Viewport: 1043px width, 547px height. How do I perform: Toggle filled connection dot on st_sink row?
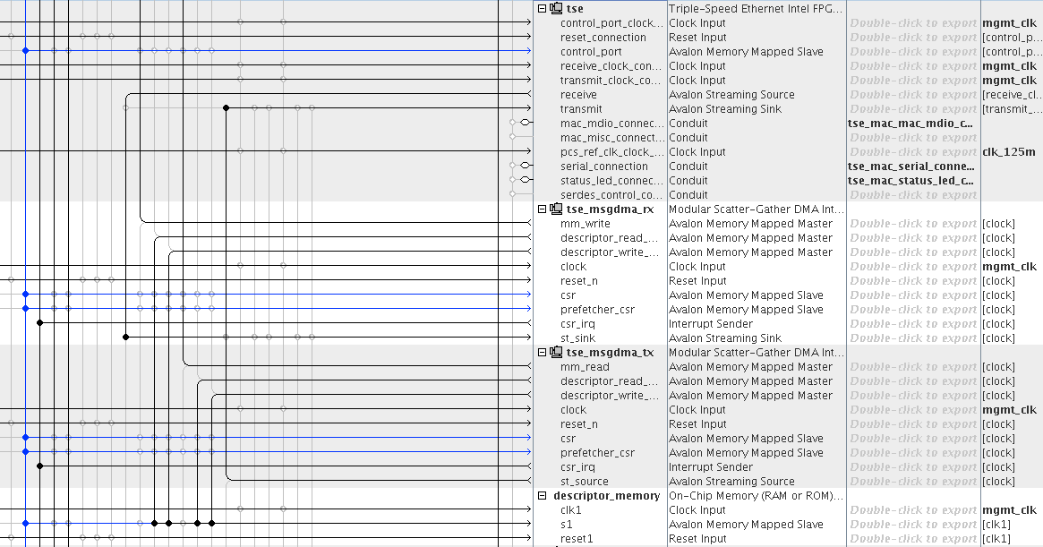tap(125, 338)
